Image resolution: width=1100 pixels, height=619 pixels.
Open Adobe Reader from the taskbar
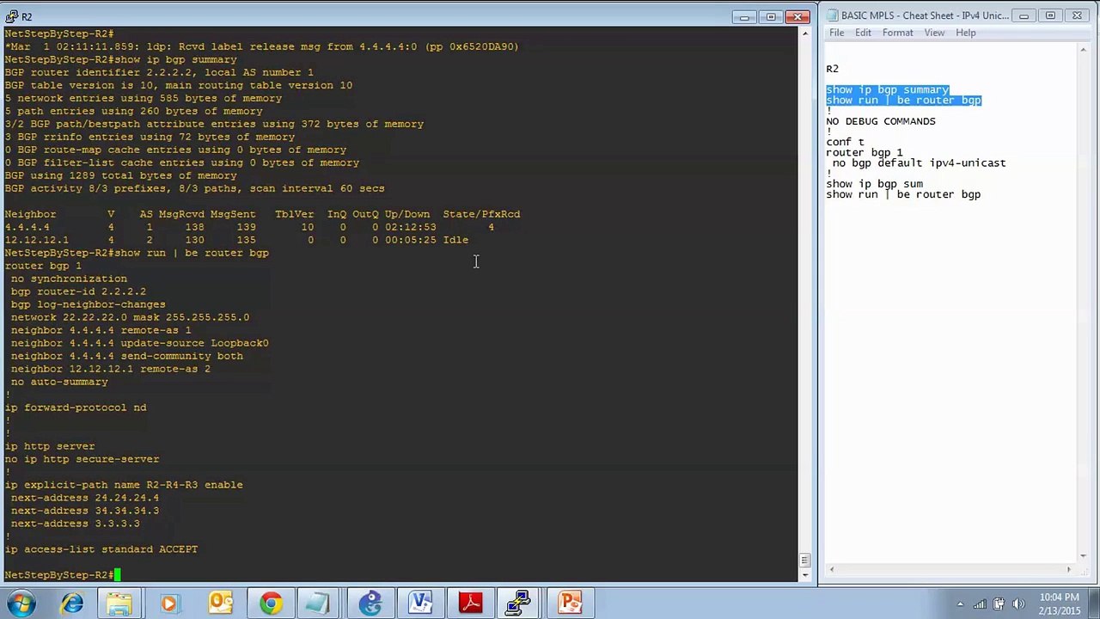[x=470, y=604]
